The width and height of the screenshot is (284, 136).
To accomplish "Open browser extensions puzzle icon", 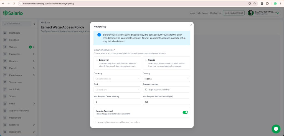I will tap(267, 3).
